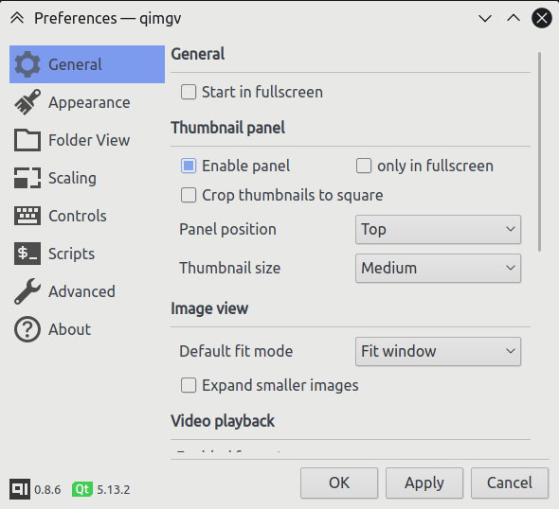
Task: Click the qimgv logo in the status area
Action: coord(20,489)
